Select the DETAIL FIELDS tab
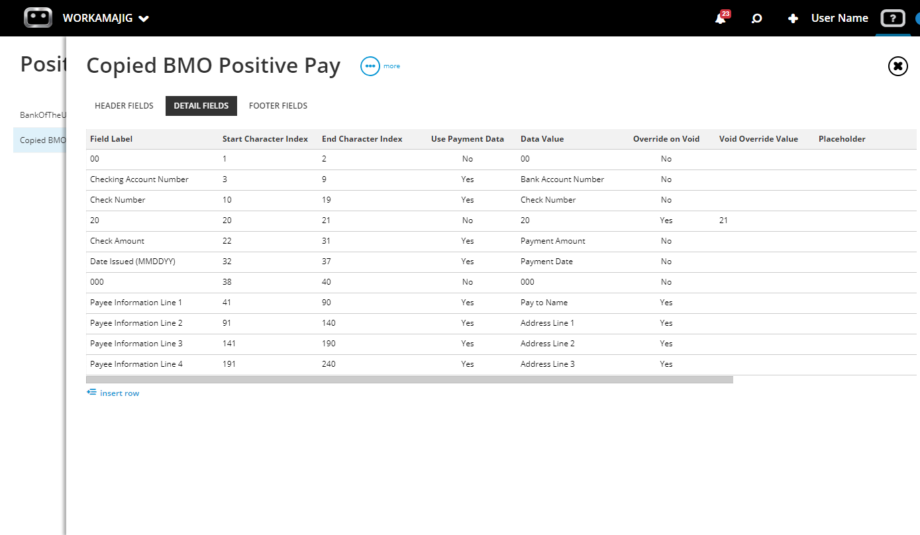Screen dimensions: 920x535 click(x=201, y=105)
